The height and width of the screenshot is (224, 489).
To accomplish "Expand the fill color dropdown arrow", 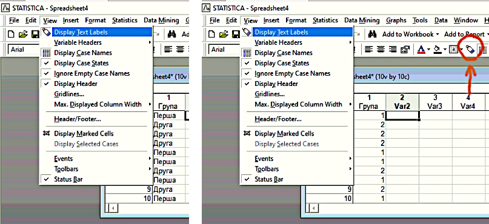I will pyautogui.click(x=444, y=50).
